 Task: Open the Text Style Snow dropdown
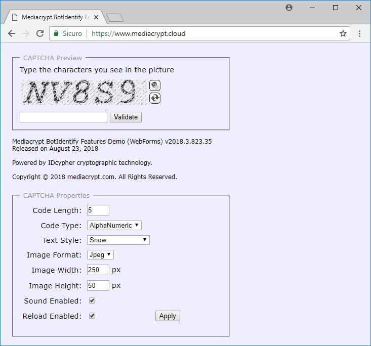[x=118, y=240]
